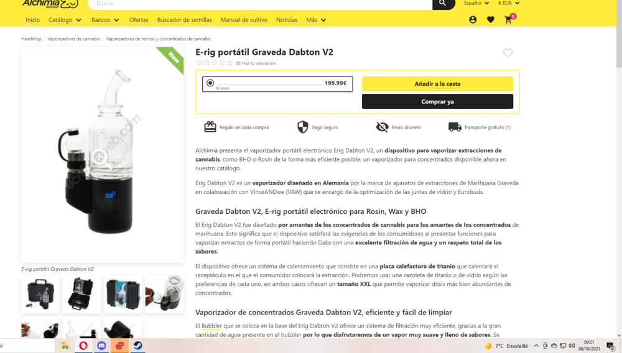This screenshot has width=622, height=353.
Task: Open Opera browser from the taskbar
Action: (x=83, y=346)
